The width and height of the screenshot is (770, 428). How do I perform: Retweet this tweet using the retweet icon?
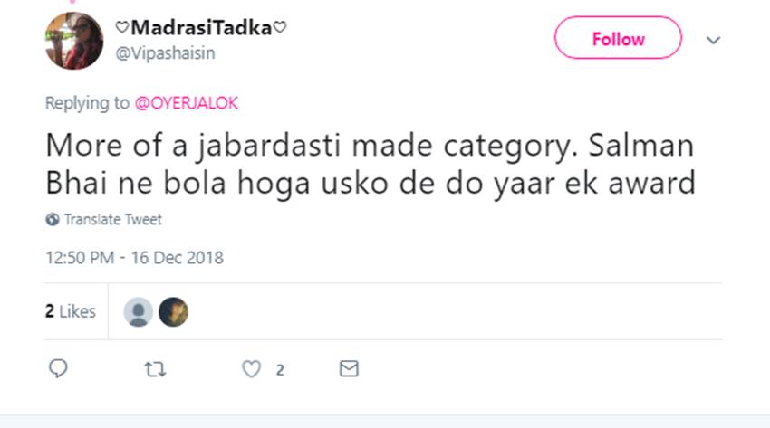click(154, 368)
